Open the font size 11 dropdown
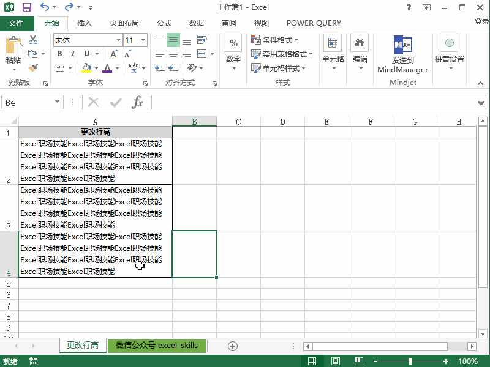The width and height of the screenshot is (490, 367). (143, 40)
